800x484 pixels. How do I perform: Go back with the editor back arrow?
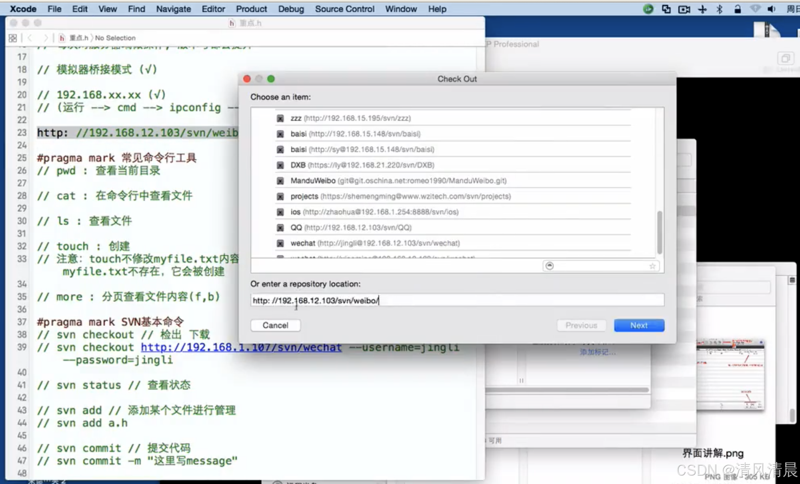point(30,38)
